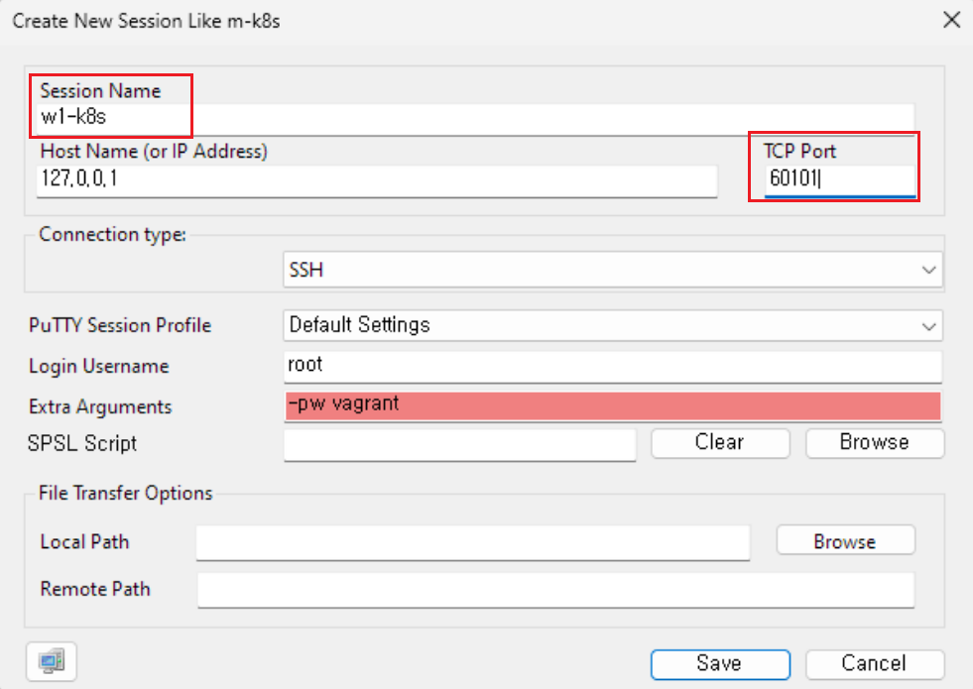Screen dimensions: 973x689
Task: Click the Extra Arguments label
Action: click(x=100, y=407)
